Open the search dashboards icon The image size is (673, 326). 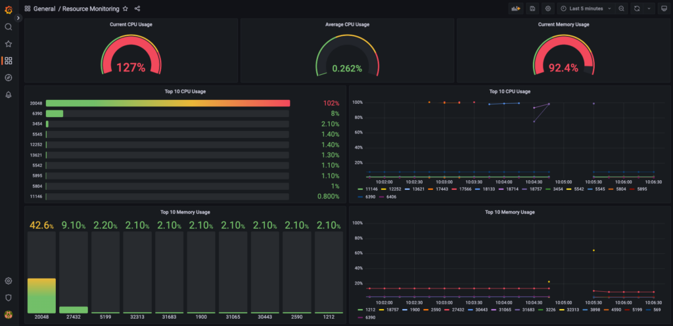tap(8, 27)
